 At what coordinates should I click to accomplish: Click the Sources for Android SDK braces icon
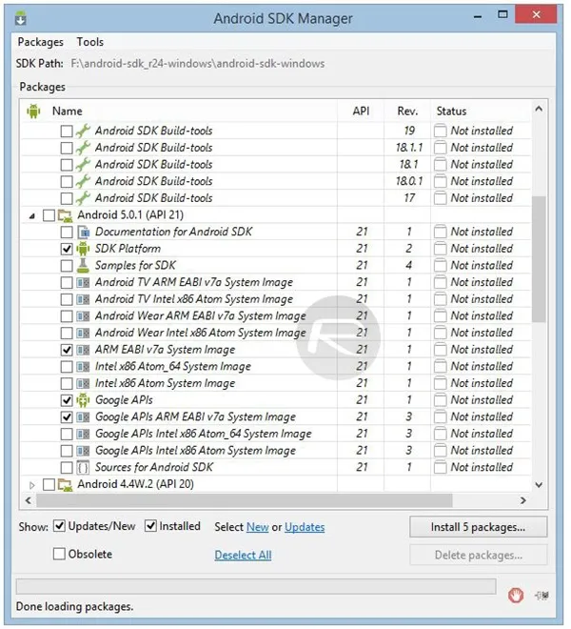pyautogui.click(x=83, y=468)
